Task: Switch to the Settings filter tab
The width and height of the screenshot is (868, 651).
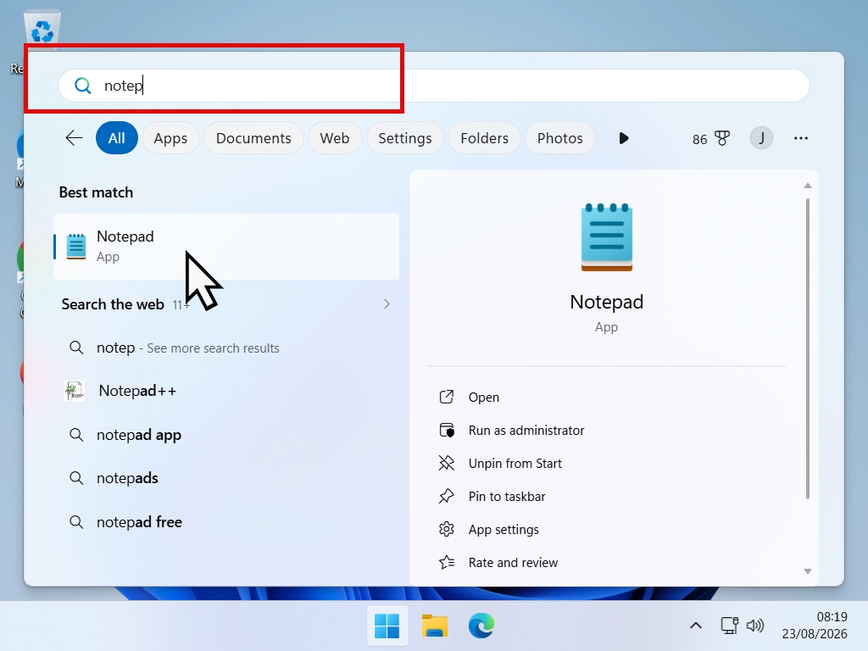Action: (x=404, y=138)
